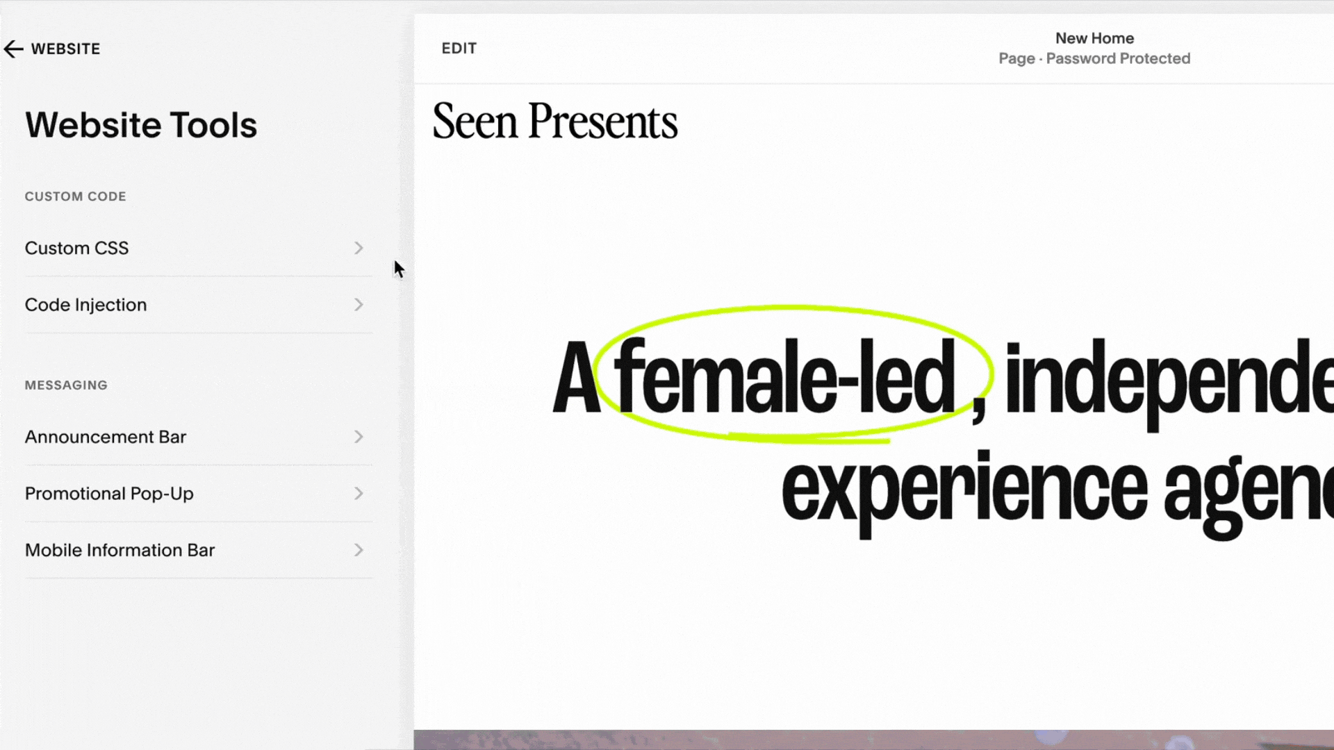Click the chevron next to Promotional Pop-Up
This screenshot has height=750, width=1334.
[x=359, y=494]
